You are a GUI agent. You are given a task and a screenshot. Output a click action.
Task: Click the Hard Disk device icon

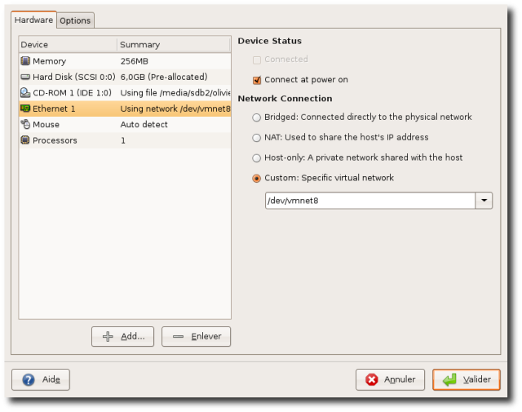25,77
